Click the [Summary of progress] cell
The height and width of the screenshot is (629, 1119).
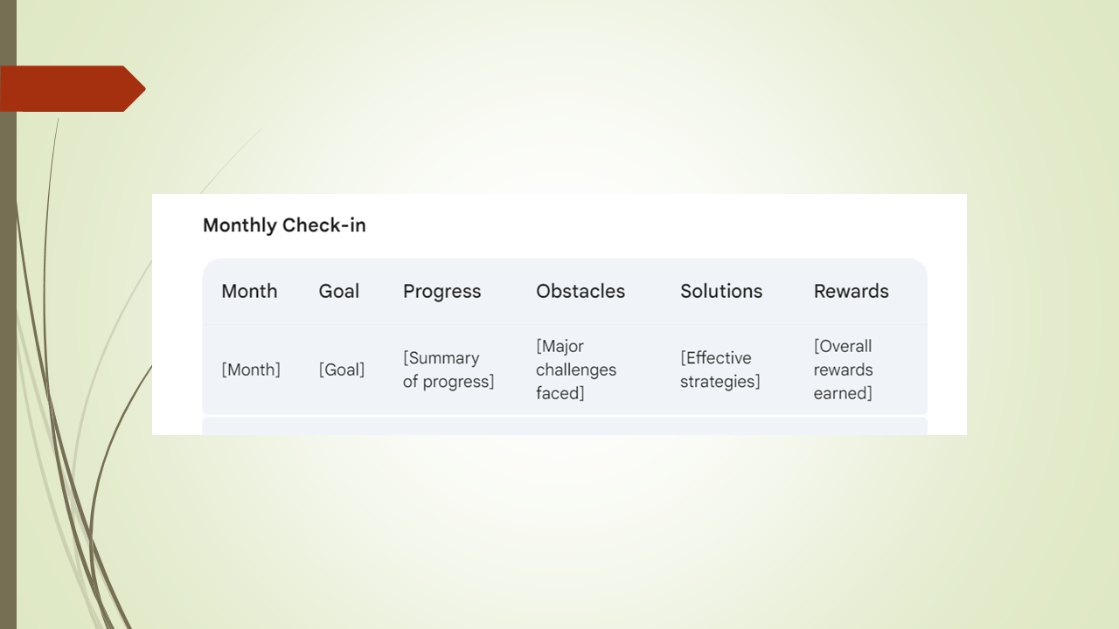click(448, 370)
